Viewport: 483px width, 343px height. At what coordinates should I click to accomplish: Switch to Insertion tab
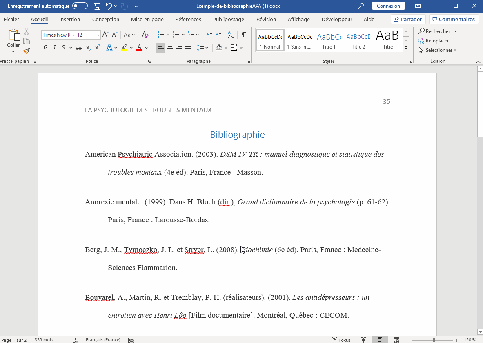tap(70, 19)
